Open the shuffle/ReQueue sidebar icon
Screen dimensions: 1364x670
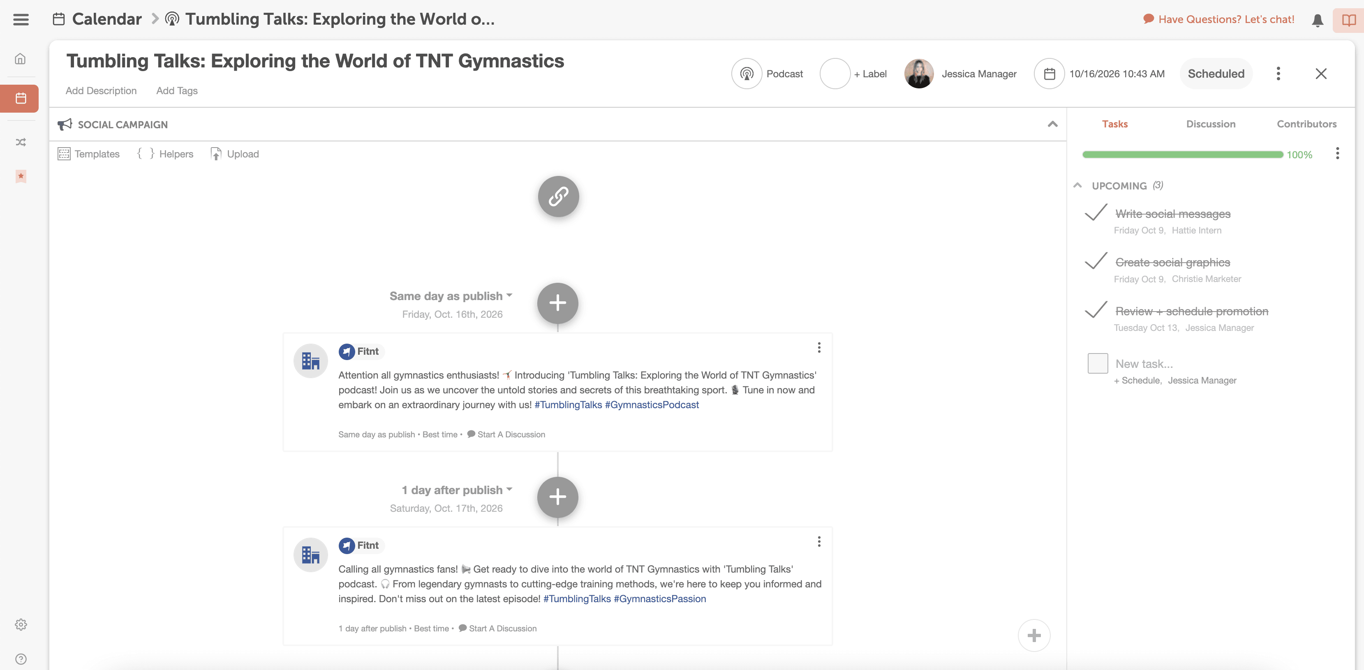tap(20, 142)
